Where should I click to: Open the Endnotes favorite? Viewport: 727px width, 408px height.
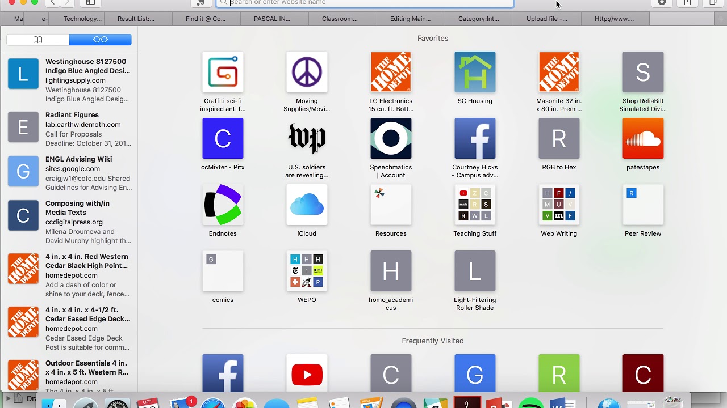click(x=223, y=205)
